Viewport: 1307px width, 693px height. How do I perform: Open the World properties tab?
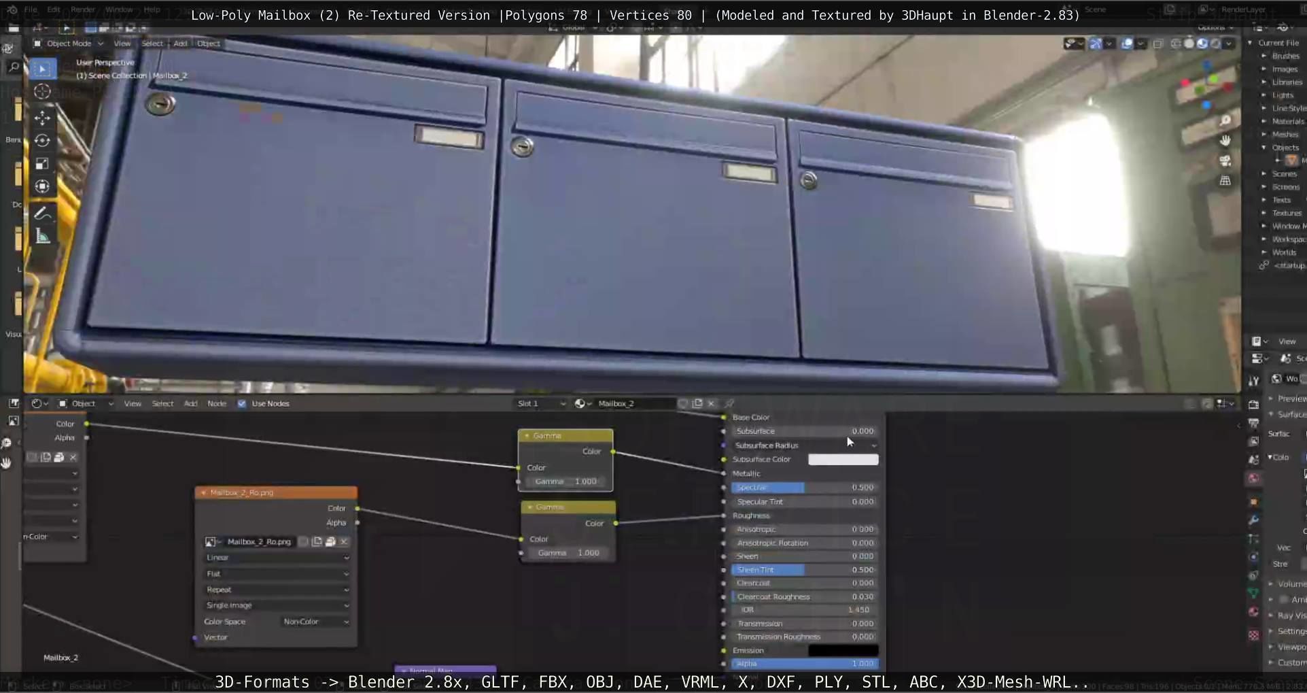coord(1254,478)
